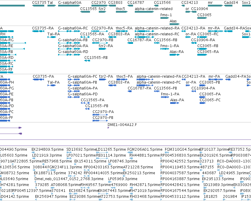Select the CG3803-PA protein label

click(x=119, y=82)
